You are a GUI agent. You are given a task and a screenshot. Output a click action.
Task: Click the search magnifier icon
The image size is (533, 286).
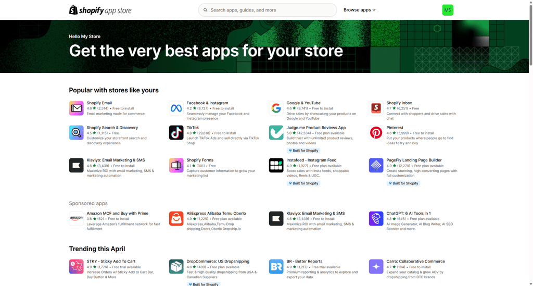[205, 10]
